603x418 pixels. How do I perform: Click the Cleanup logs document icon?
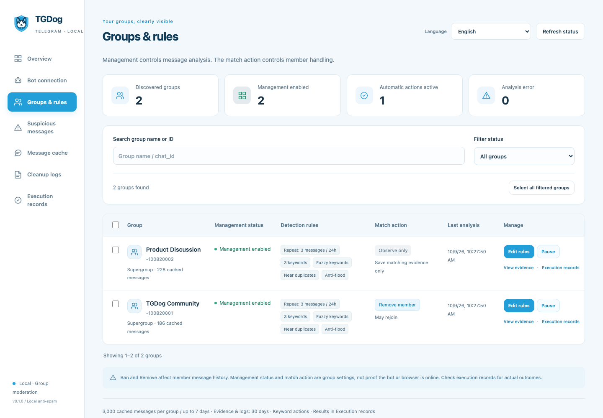click(x=18, y=175)
